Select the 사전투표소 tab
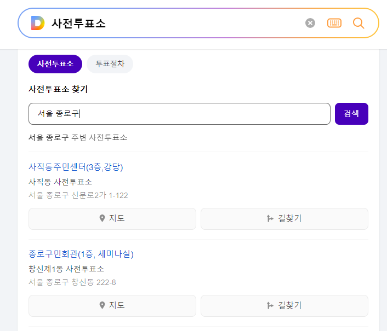 tap(55, 64)
